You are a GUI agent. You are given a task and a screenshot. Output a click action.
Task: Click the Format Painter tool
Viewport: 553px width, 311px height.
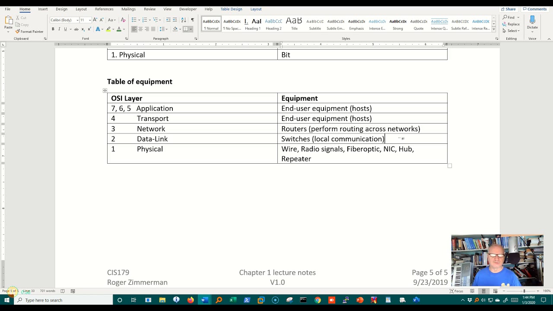[29, 32]
